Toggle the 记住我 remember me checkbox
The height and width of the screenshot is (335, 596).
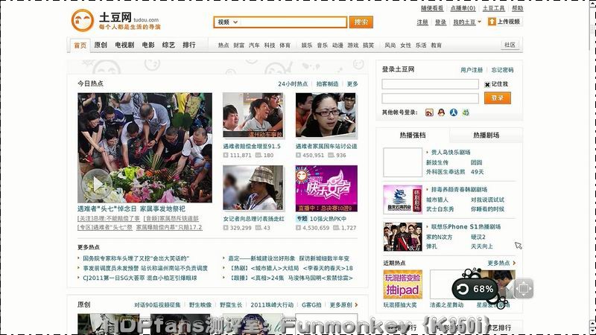(x=487, y=84)
